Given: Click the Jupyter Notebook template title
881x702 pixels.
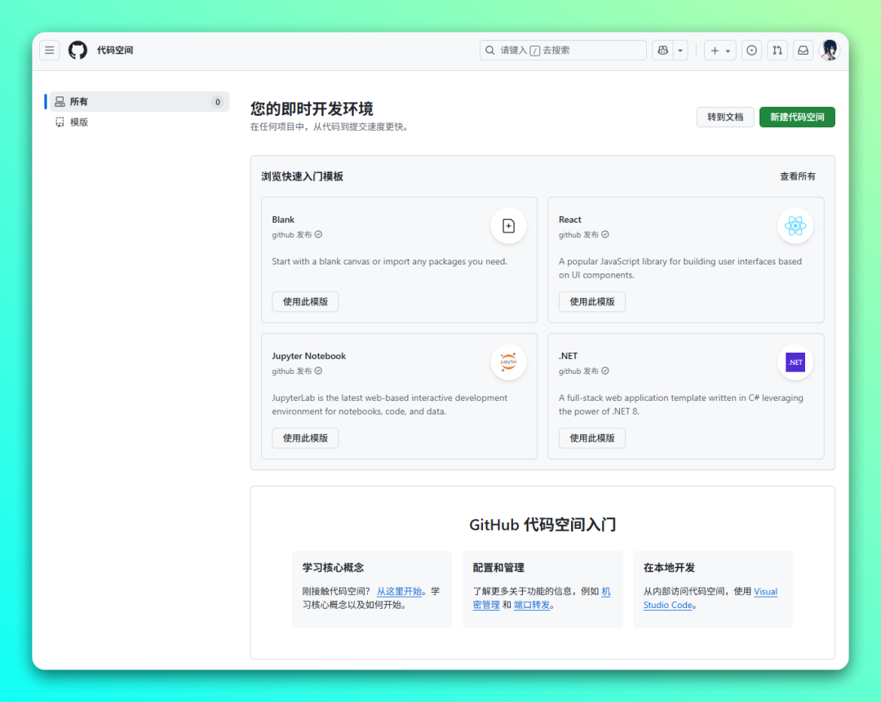Looking at the screenshot, I should [x=308, y=356].
